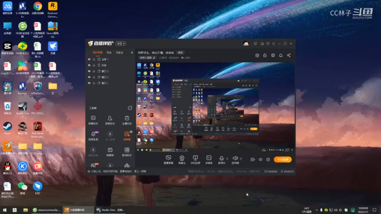Add a 手机投屏 phone mirroring source
Viewport: 381px width, 214px height.
click(x=195, y=160)
